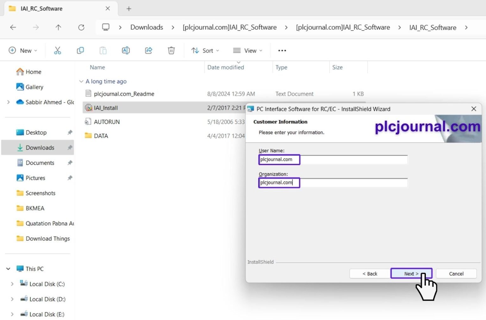Select the Rename icon

point(126,50)
